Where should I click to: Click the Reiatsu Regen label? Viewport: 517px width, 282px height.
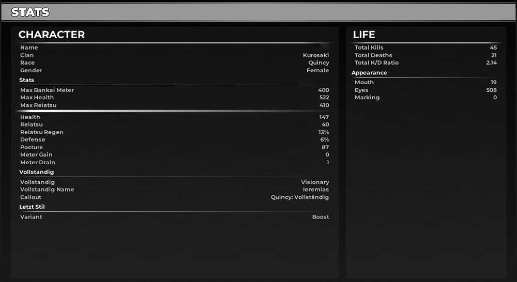coord(41,132)
